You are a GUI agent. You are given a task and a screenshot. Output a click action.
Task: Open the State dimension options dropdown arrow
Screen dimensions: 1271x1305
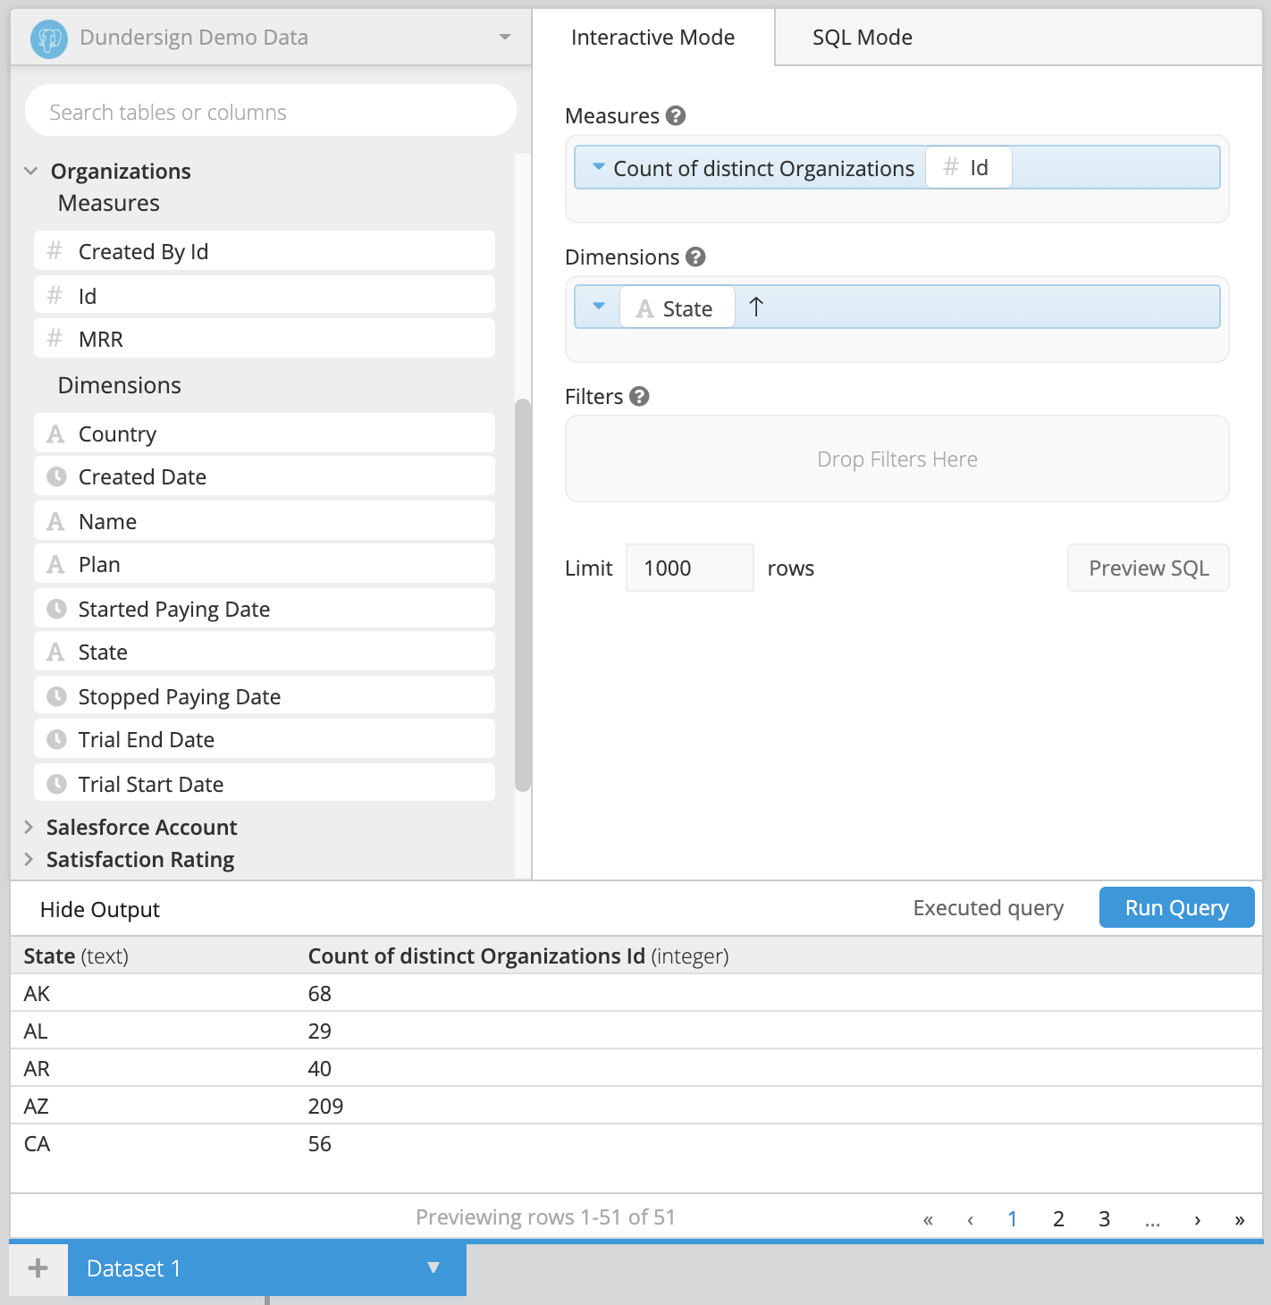click(x=599, y=307)
